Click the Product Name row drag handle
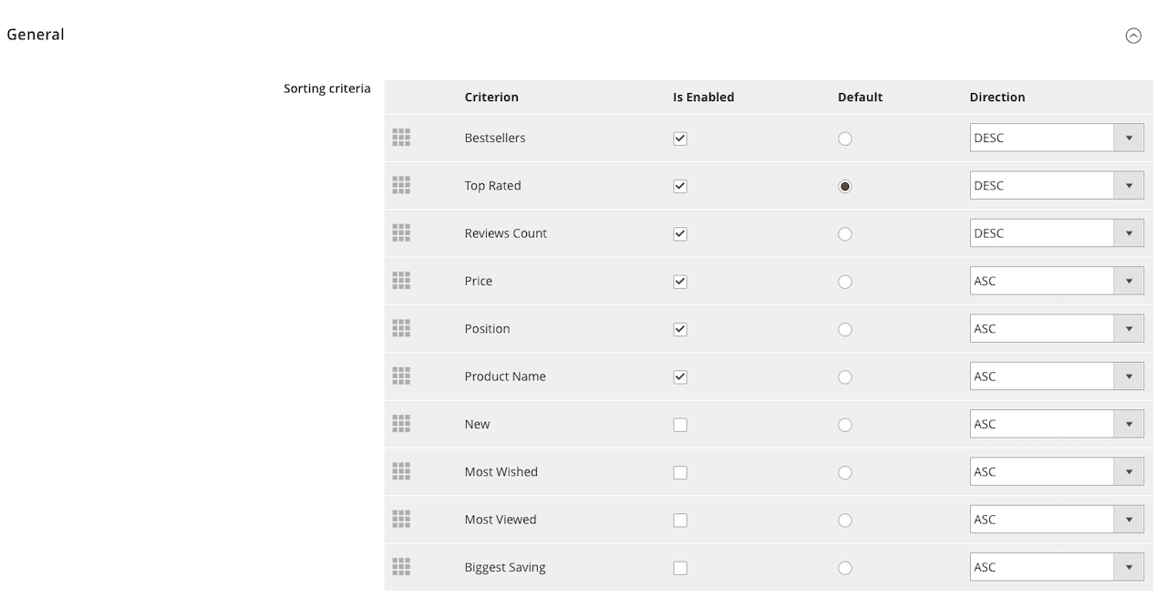The image size is (1167, 608). (x=401, y=376)
